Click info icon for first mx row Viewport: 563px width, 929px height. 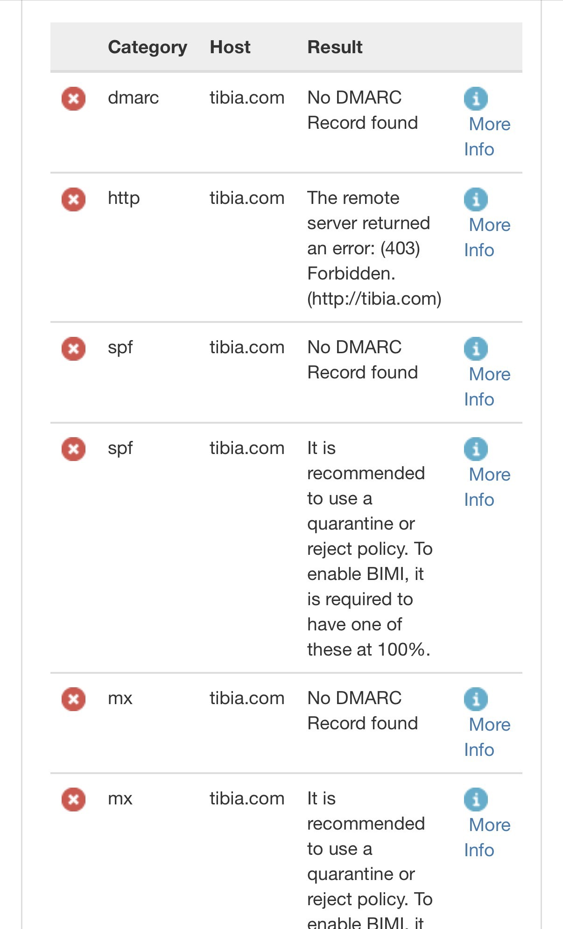tap(476, 699)
